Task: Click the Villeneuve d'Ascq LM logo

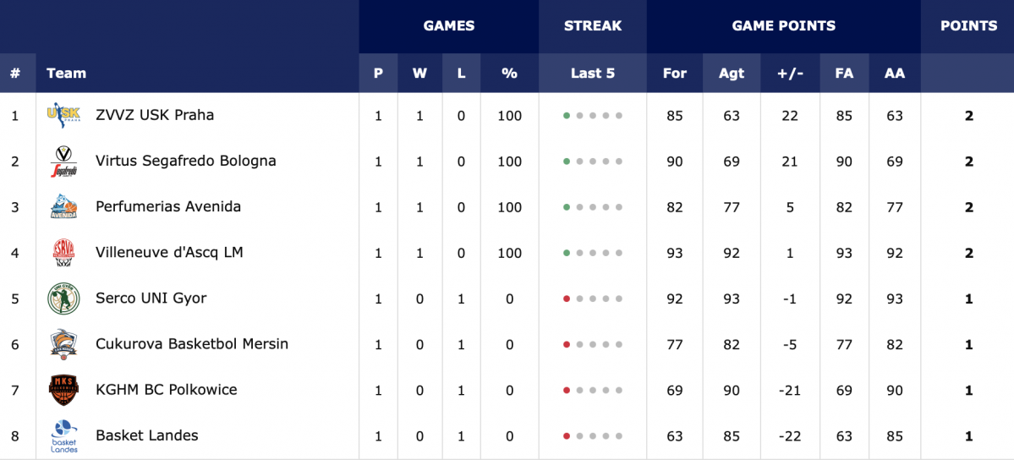Action: (x=64, y=253)
